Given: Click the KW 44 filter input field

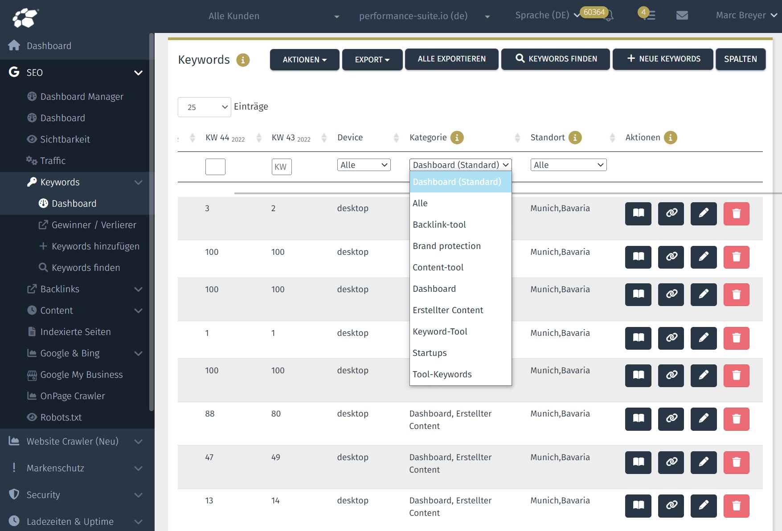Looking at the screenshot, I should (215, 167).
